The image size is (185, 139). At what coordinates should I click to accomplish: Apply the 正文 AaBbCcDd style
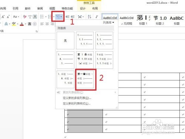tap(110, 18)
